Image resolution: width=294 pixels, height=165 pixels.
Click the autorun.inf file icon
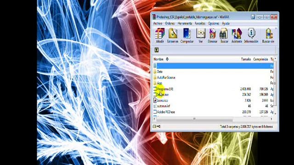(155, 106)
